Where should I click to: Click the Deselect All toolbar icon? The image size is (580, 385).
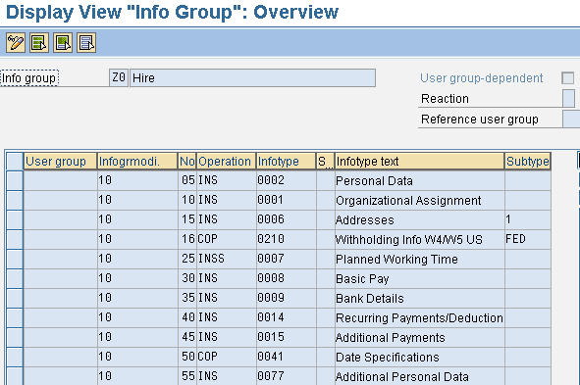pos(86,43)
